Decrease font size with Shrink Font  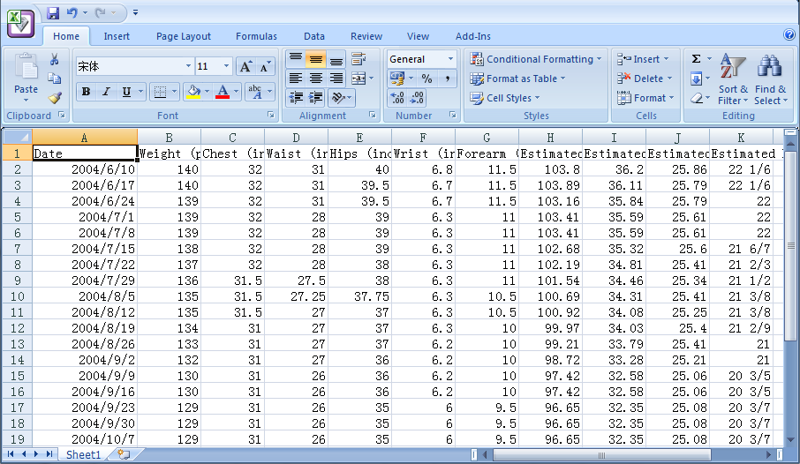pyautogui.click(x=265, y=66)
